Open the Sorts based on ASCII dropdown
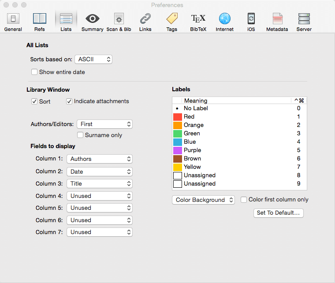This screenshot has width=335, height=283. [x=93, y=60]
